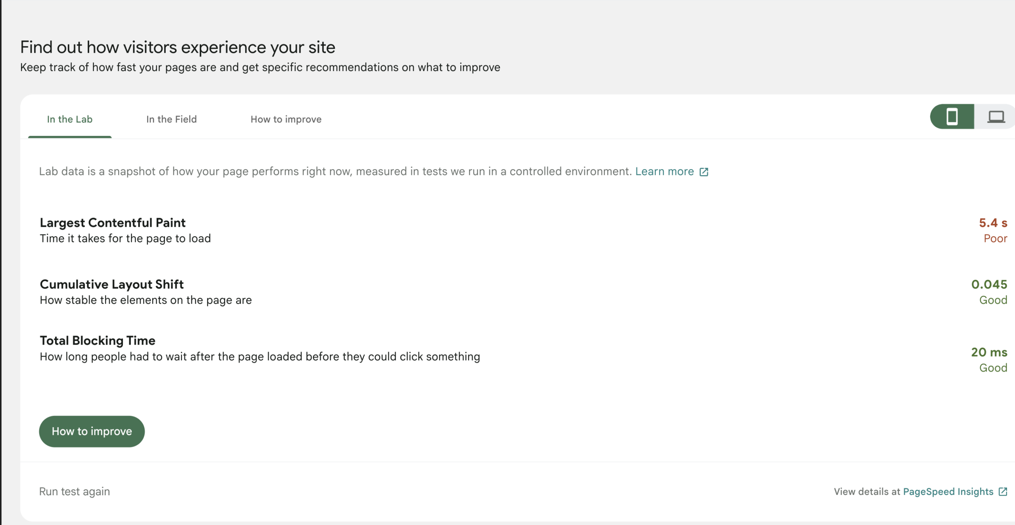Switch to the In the Field tab

click(171, 119)
